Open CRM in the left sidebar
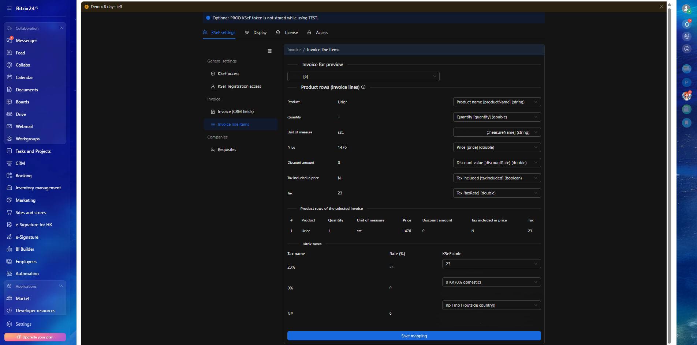The height and width of the screenshot is (345, 697). (x=20, y=163)
